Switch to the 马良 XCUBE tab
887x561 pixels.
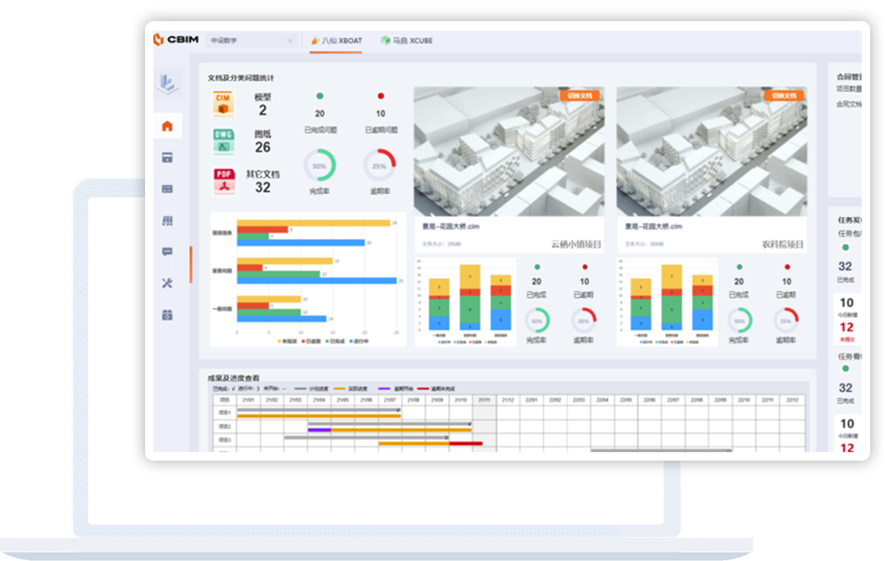pos(406,40)
